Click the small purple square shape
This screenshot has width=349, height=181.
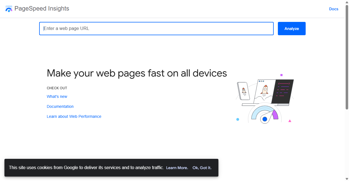coord(281,75)
